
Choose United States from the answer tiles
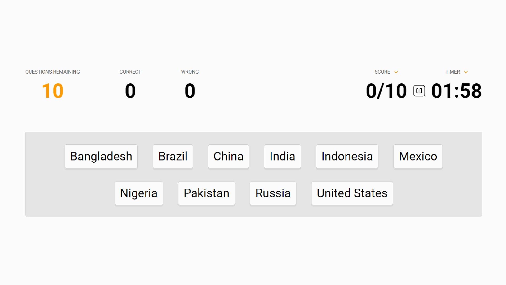[x=352, y=193]
